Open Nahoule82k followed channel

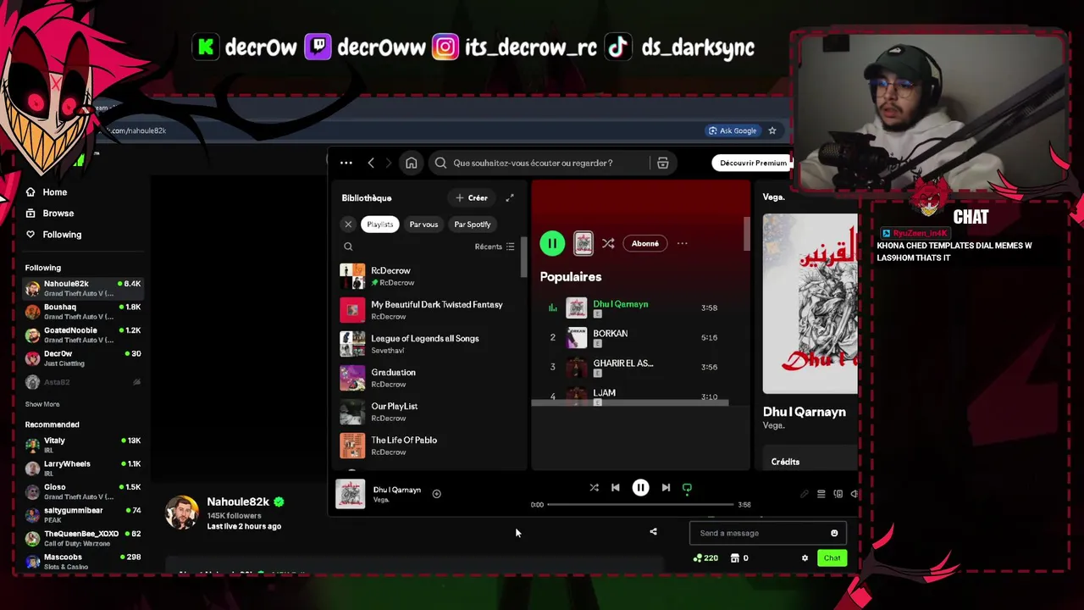tap(83, 288)
